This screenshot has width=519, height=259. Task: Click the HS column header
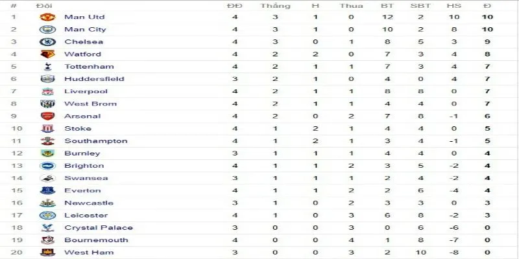(x=454, y=5)
